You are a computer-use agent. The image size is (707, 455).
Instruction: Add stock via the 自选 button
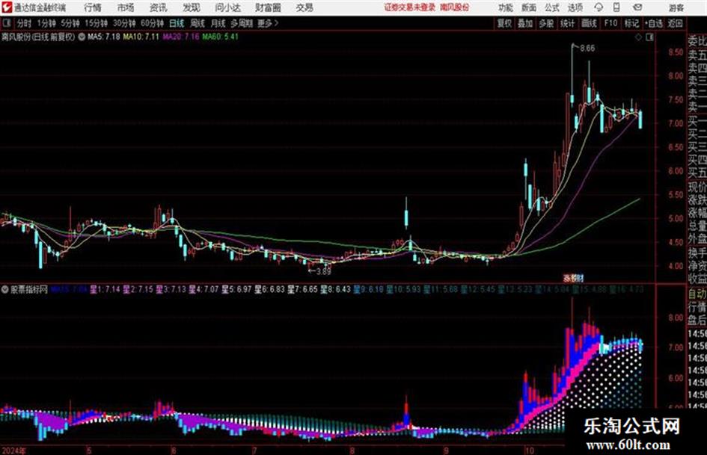[x=654, y=23]
